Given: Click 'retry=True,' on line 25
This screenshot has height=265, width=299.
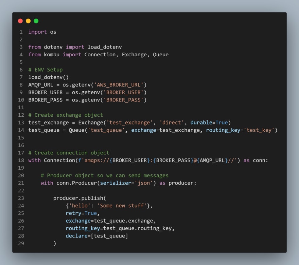Looking at the screenshot, I should click(83, 213).
